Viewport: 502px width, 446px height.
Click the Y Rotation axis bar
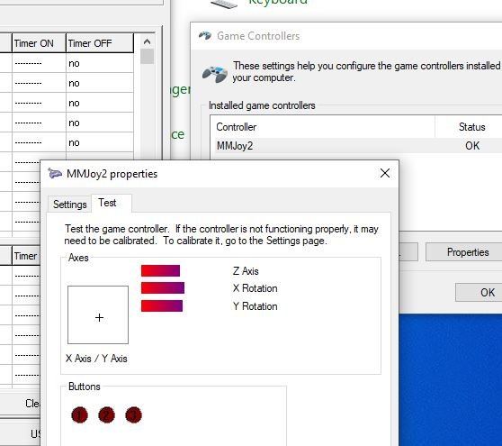click(x=162, y=305)
